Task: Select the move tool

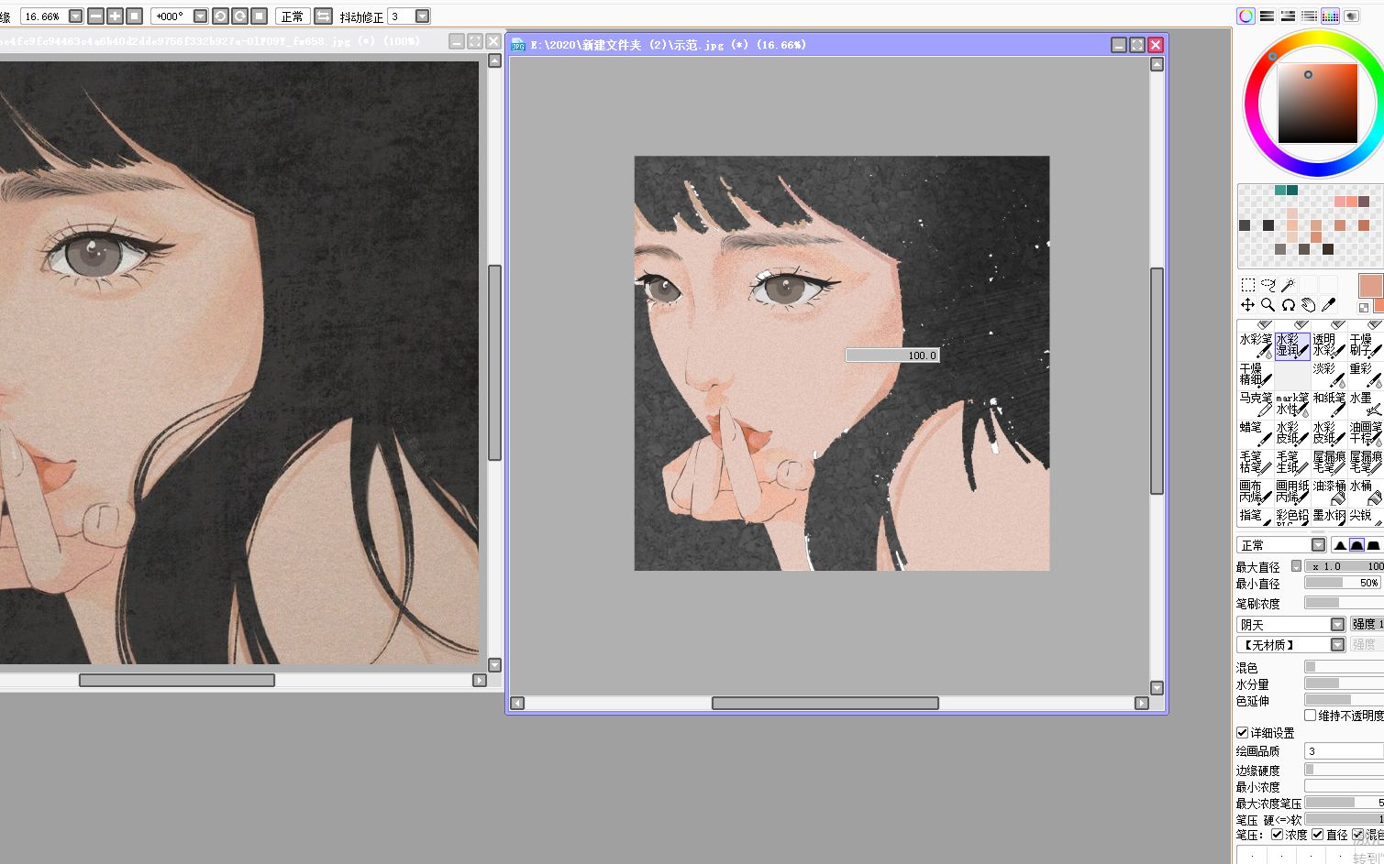Action: click(x=1247, y=305)
